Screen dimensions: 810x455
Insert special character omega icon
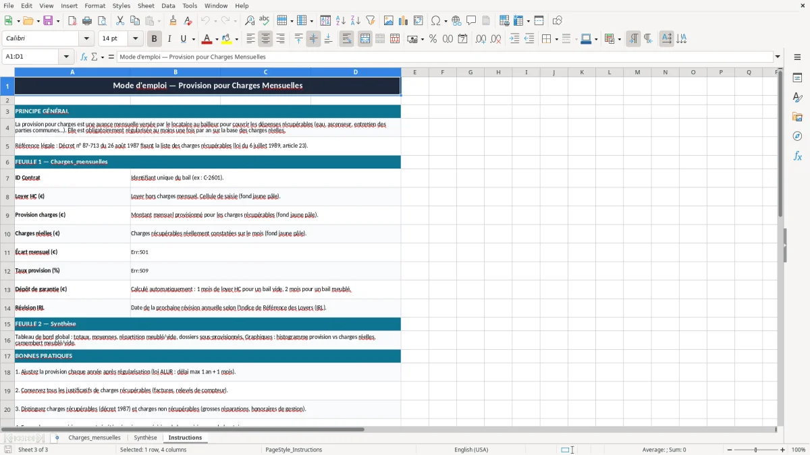pos(435,21)
